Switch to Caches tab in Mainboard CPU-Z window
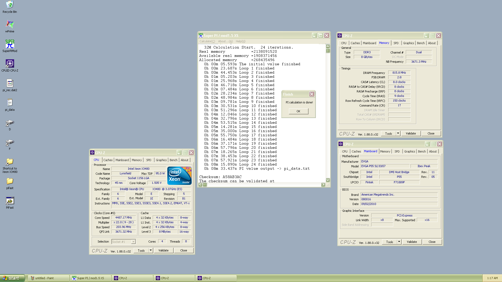The image size is (502, 282). pos(356,151)
